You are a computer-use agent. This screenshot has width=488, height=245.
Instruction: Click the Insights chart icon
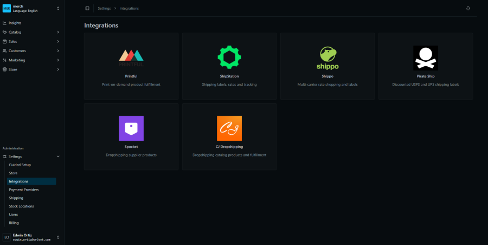pos(4,23)
